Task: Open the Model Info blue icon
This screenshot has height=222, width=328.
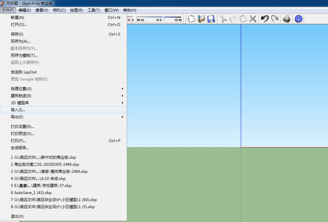Action: [298, 19]
